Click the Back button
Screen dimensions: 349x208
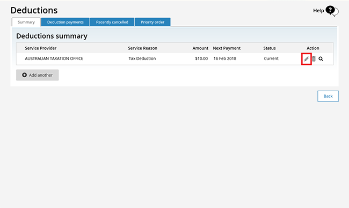pos(328,96)
